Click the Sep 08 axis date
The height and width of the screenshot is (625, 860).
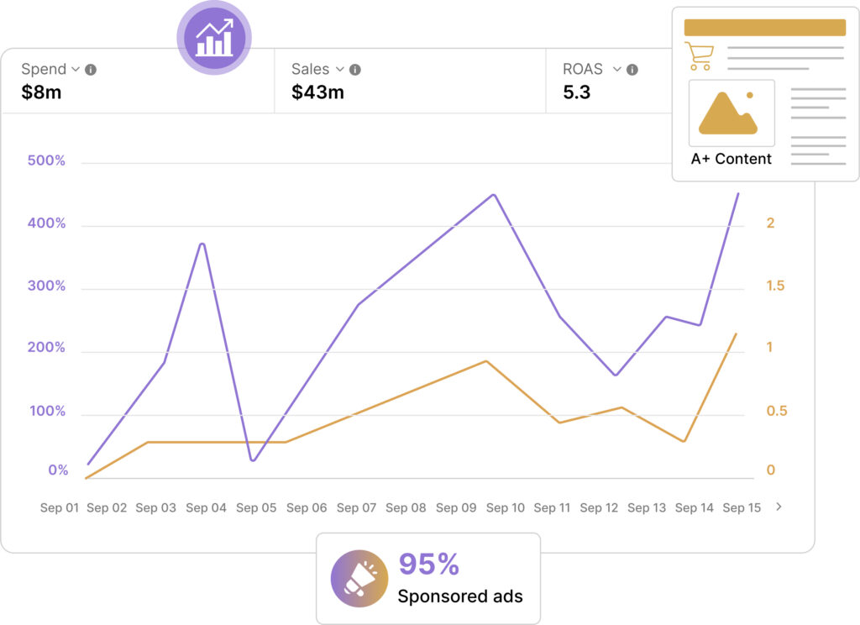click(x=406, y=508)
